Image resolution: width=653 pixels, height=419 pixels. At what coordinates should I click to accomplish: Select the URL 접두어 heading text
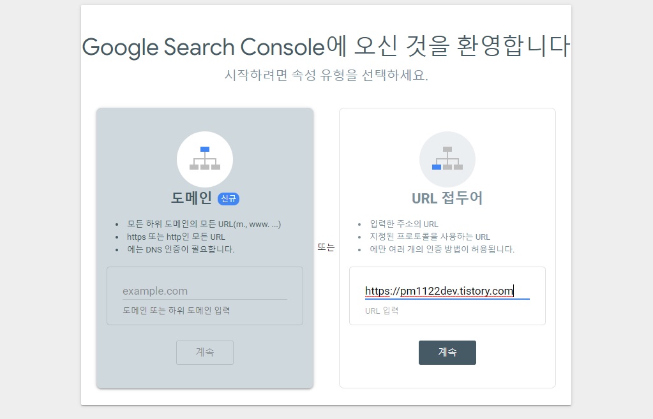[447, 198]
